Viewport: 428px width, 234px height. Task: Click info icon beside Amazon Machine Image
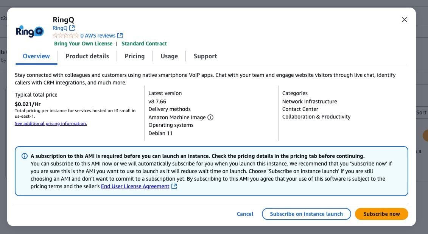210,117
